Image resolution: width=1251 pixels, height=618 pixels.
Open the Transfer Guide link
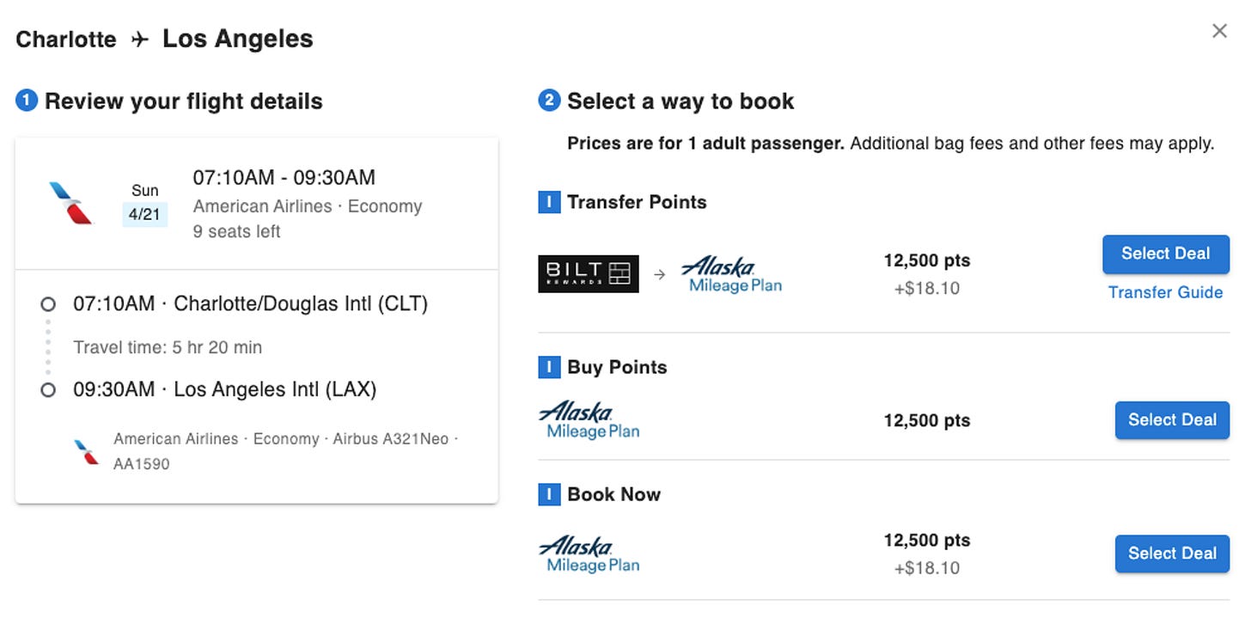click(x=1165, y=292)
